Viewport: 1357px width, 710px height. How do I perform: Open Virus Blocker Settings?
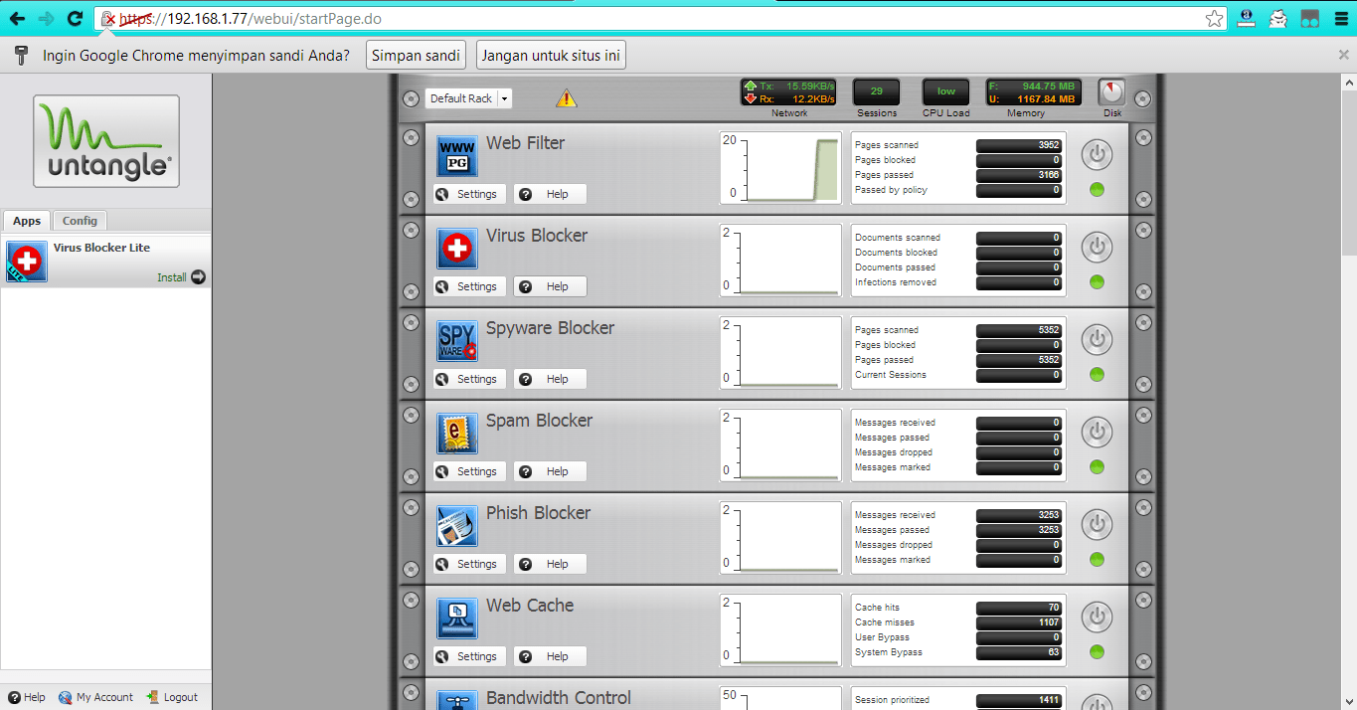469,286
